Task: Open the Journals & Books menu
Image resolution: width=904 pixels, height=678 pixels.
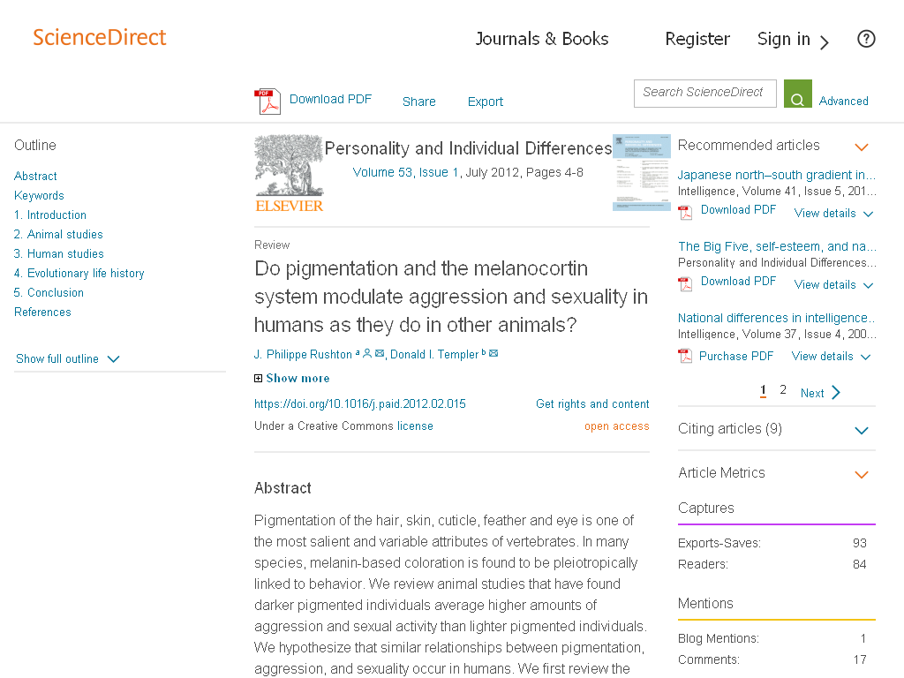Action: pos(542,39)
